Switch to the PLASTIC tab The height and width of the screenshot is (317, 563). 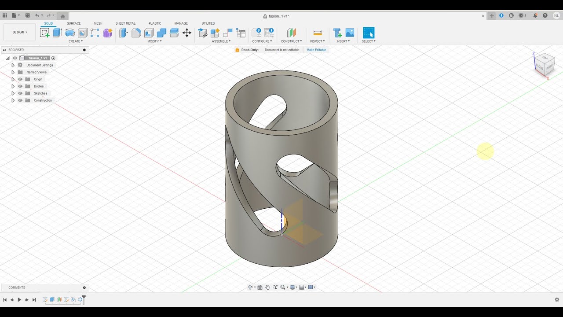click(155, 23)
